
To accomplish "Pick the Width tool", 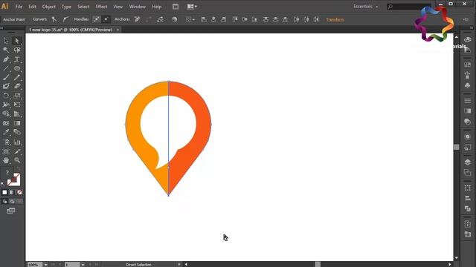I will click(x=6, y=105).
